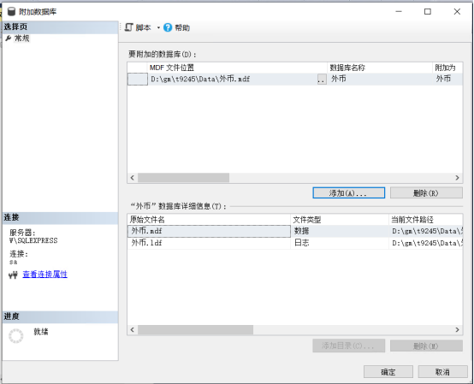Click current file path of 外币.mdf row
The height and width of the screenshot is (384, 474).
[x=425, y=231]
